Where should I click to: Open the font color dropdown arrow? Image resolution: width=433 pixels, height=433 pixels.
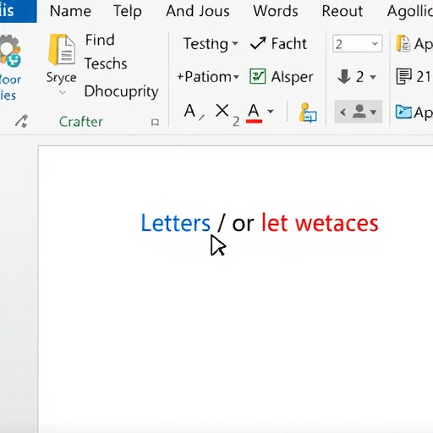point(271,112)
